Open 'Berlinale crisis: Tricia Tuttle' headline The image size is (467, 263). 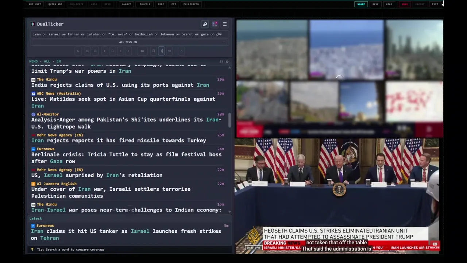coord(126,158)
